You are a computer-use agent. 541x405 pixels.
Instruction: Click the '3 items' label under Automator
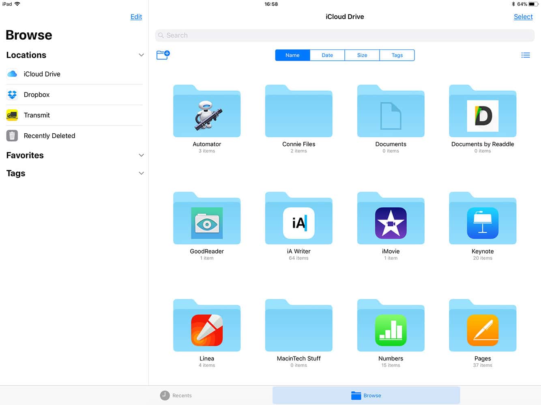(x=207, y=151)
